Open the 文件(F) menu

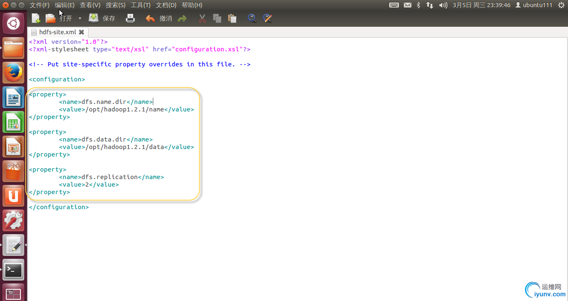click(x=40, y=5)
